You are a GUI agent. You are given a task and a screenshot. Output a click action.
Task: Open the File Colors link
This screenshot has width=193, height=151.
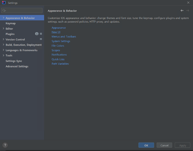58,46
